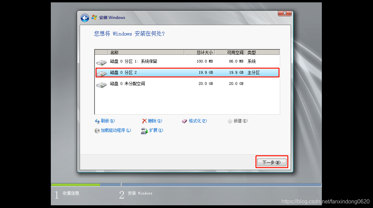This screenshot has height=208, width=373.
Task: Select row 磁盘 0 分区 1: 系统保留
Action: (187, 62)
